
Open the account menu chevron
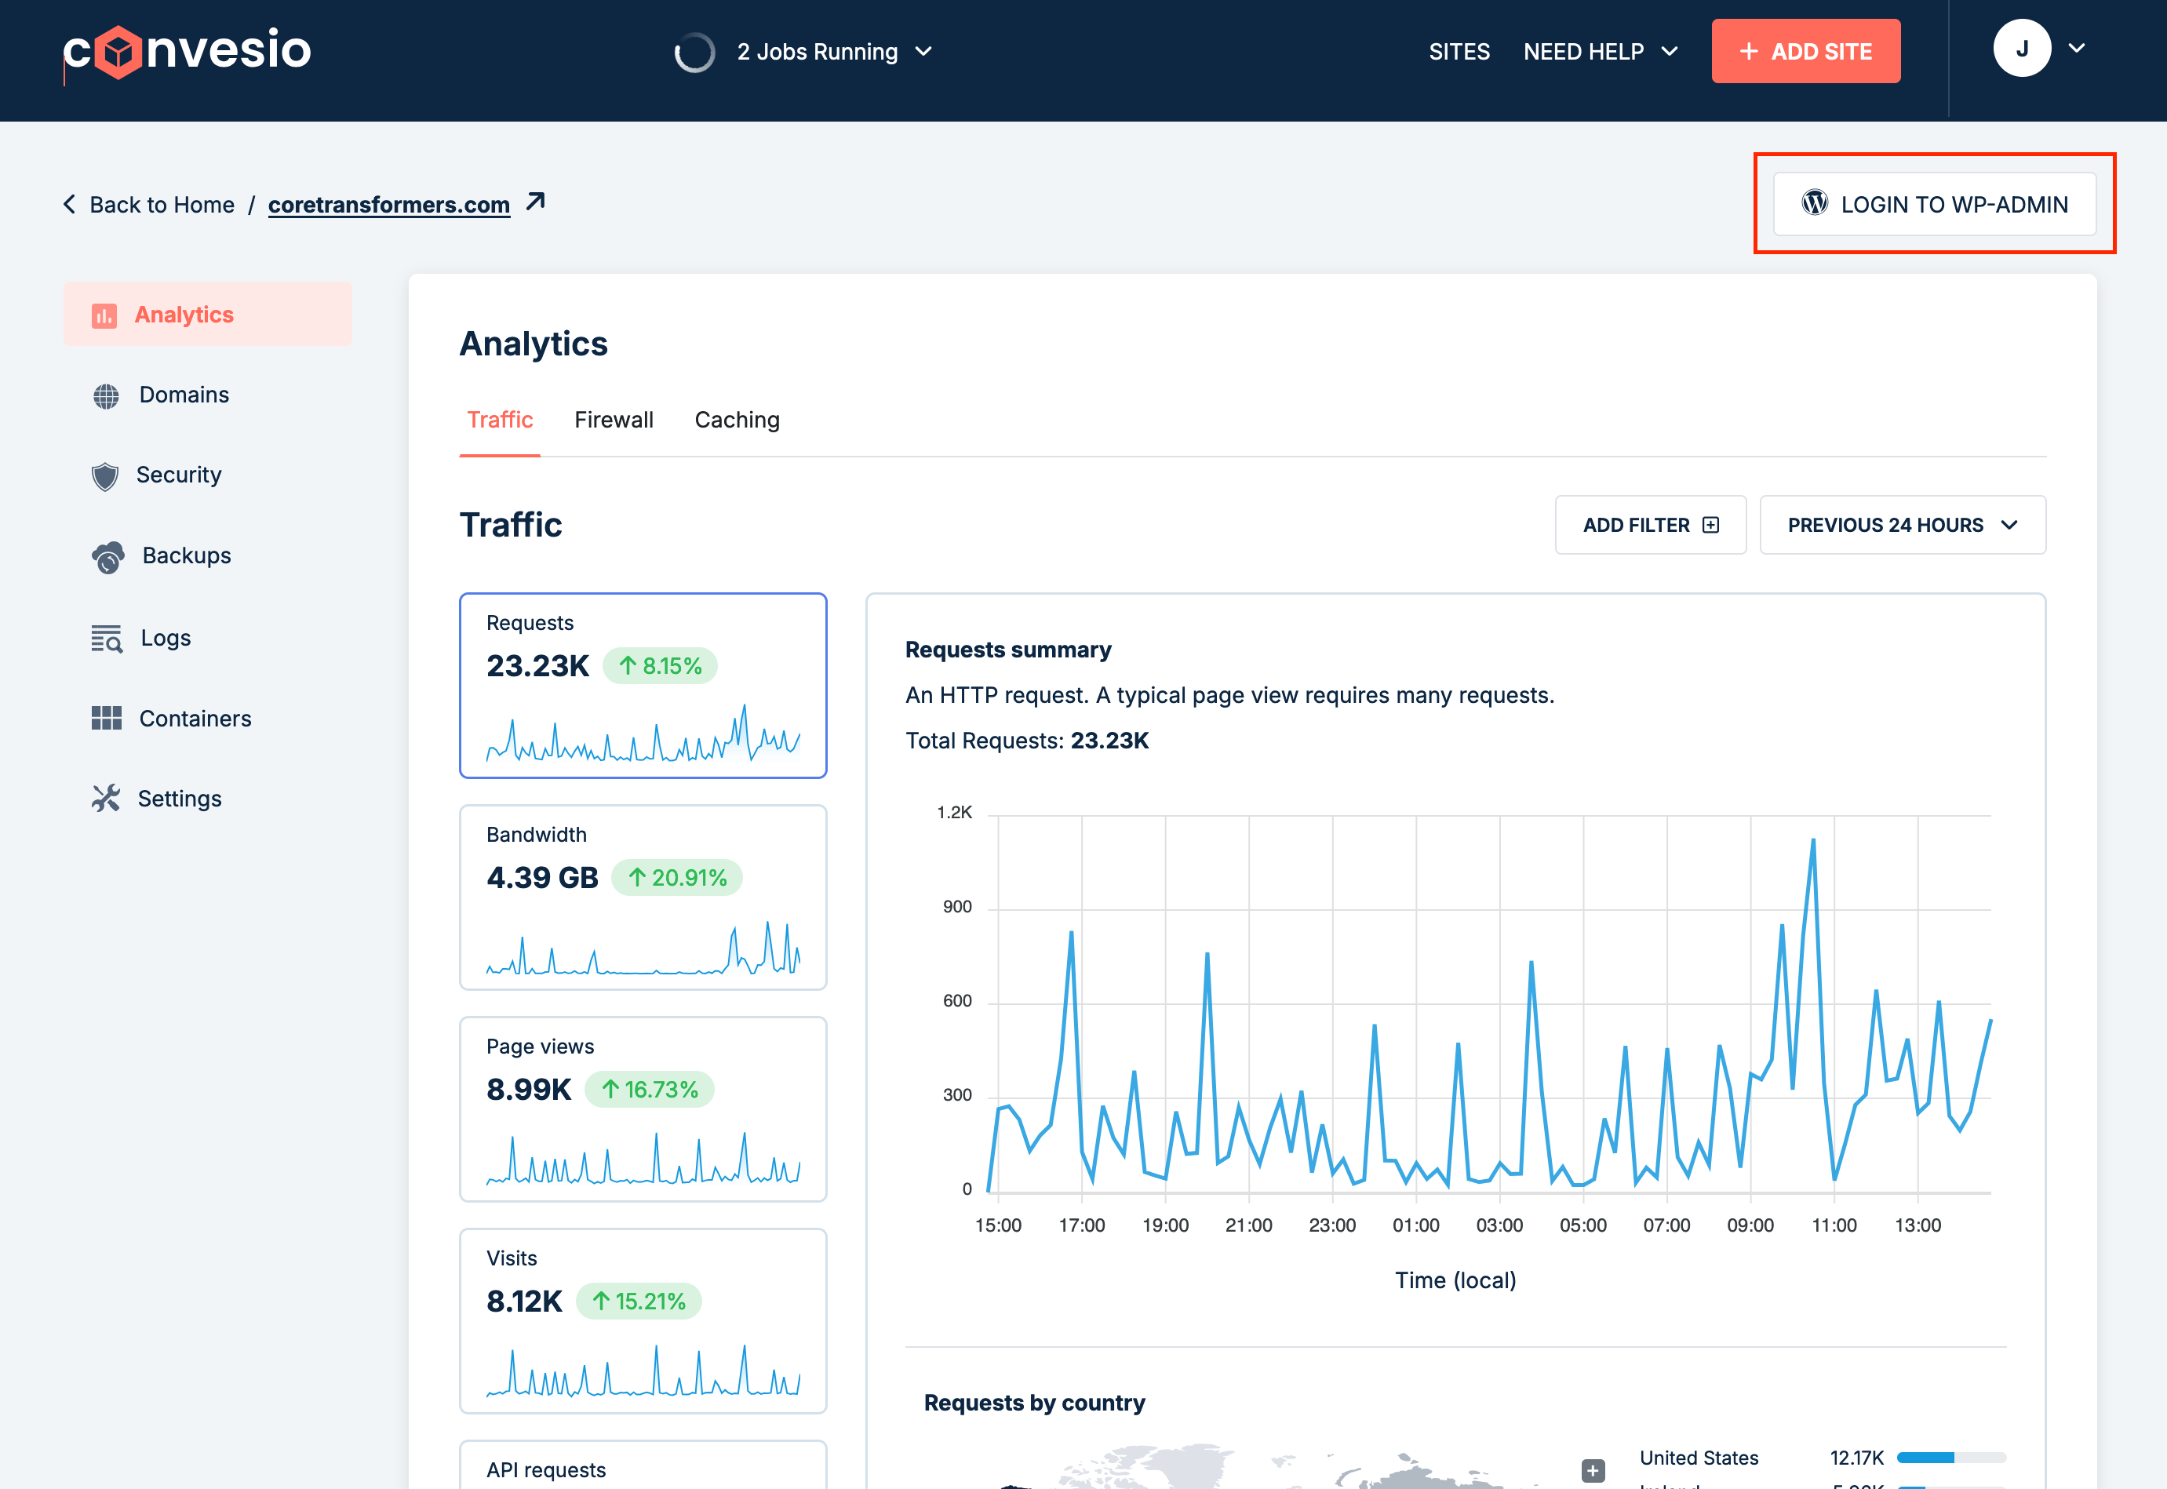tap(2077, 49)
